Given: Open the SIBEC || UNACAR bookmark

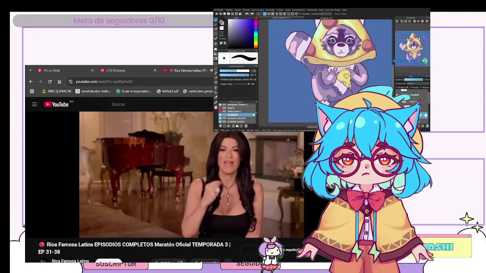Looking at the screenshot, I should click(57, 91).
